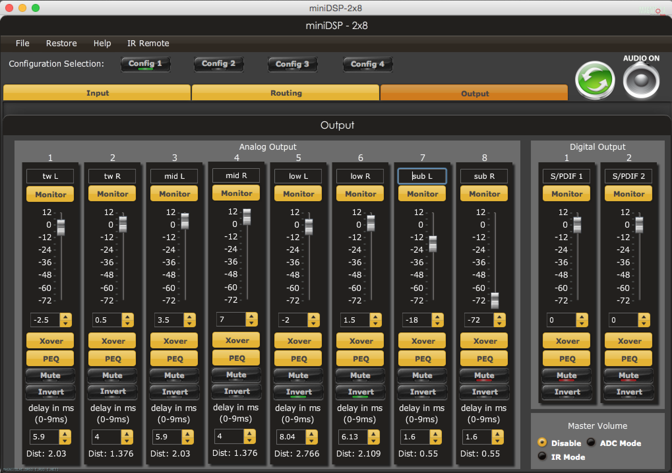Image resolution: width=672 pixels, height=473 pixels.
Task: Decrease S/PDIF 2 gain stepper down
Action: point(644,324)
